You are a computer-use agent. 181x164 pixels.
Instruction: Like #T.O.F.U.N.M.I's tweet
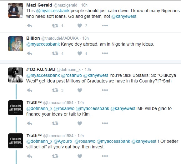pyautogui.click(x=80, y=90)
